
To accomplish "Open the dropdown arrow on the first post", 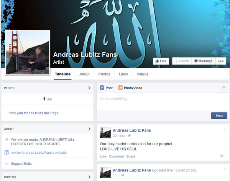I will pos(225,130).
